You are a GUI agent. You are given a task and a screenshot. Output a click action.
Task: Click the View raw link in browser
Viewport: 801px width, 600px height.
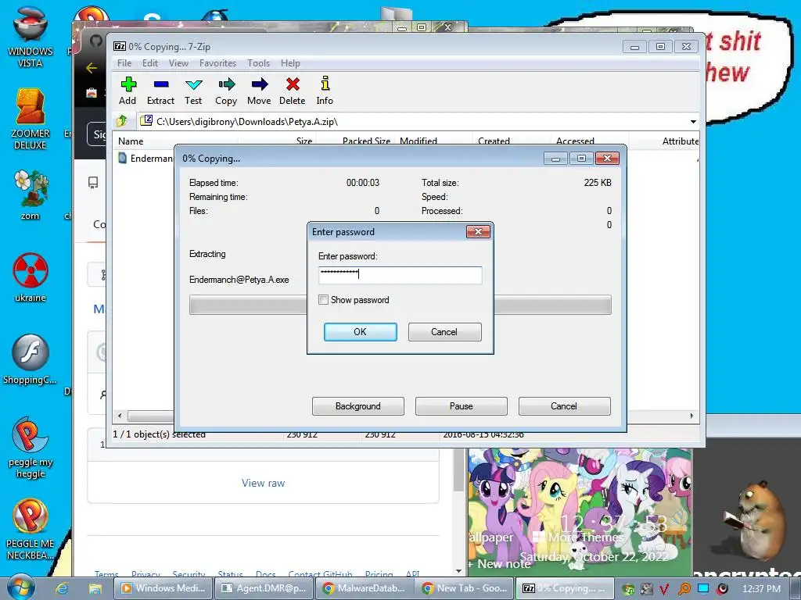click(x=263, y=483)
